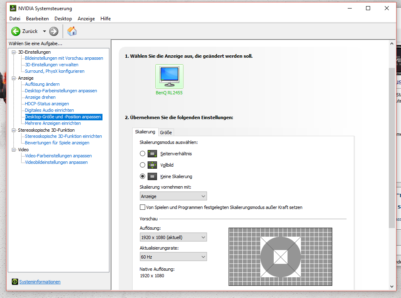Select the Keine Skalierung radio button

pyautogui.click(x=142, y=176)
